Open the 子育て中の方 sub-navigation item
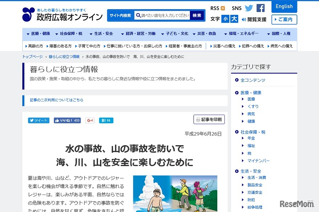The image size is (319, 212). coord(88,46)
